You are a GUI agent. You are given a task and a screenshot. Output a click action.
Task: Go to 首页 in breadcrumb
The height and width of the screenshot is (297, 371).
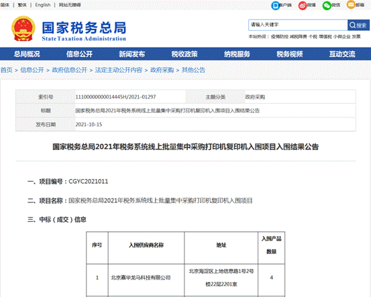click(x=7, y=70)
